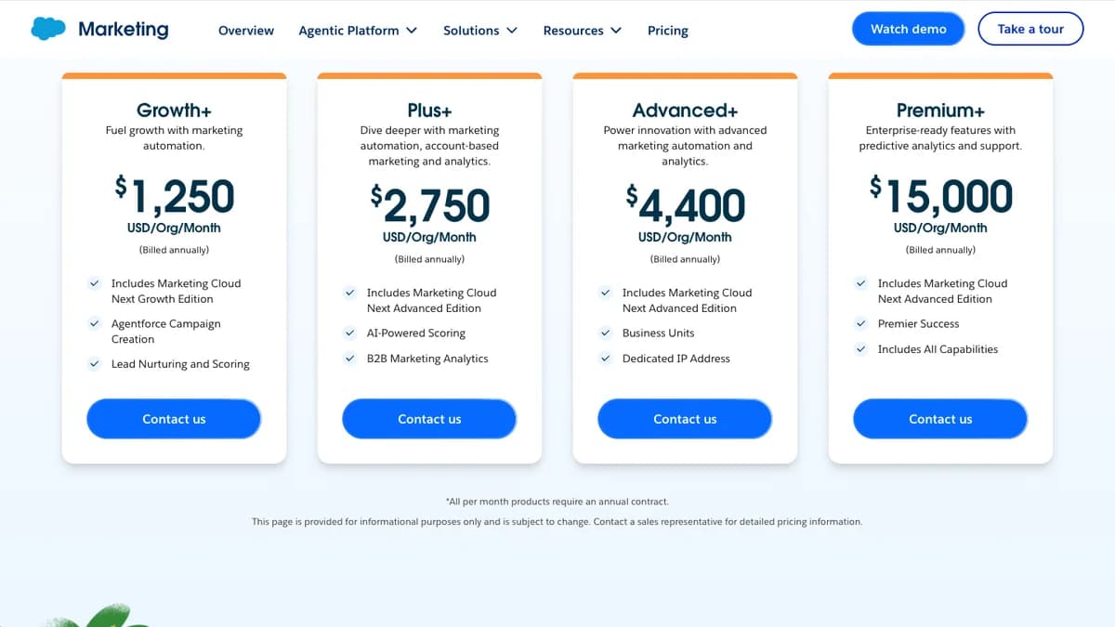Viewport: 1115px width, 627px height.
Task: Click Contact us under Advanced+
Action: [685, 419]
